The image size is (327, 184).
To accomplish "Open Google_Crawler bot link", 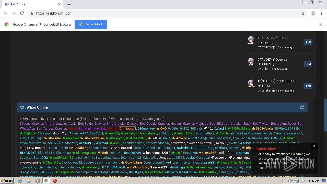I will coord(158,124).
